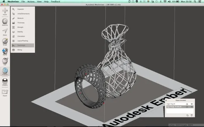The image size is (204, 127).
Task: Toggle visibility of bag 3 large wire.stl
Action: [x=192, y=107]
